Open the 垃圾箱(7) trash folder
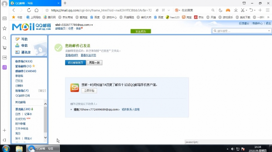 click(22, 90)
